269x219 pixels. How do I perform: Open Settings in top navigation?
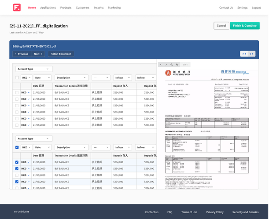(x=243, y=7)
